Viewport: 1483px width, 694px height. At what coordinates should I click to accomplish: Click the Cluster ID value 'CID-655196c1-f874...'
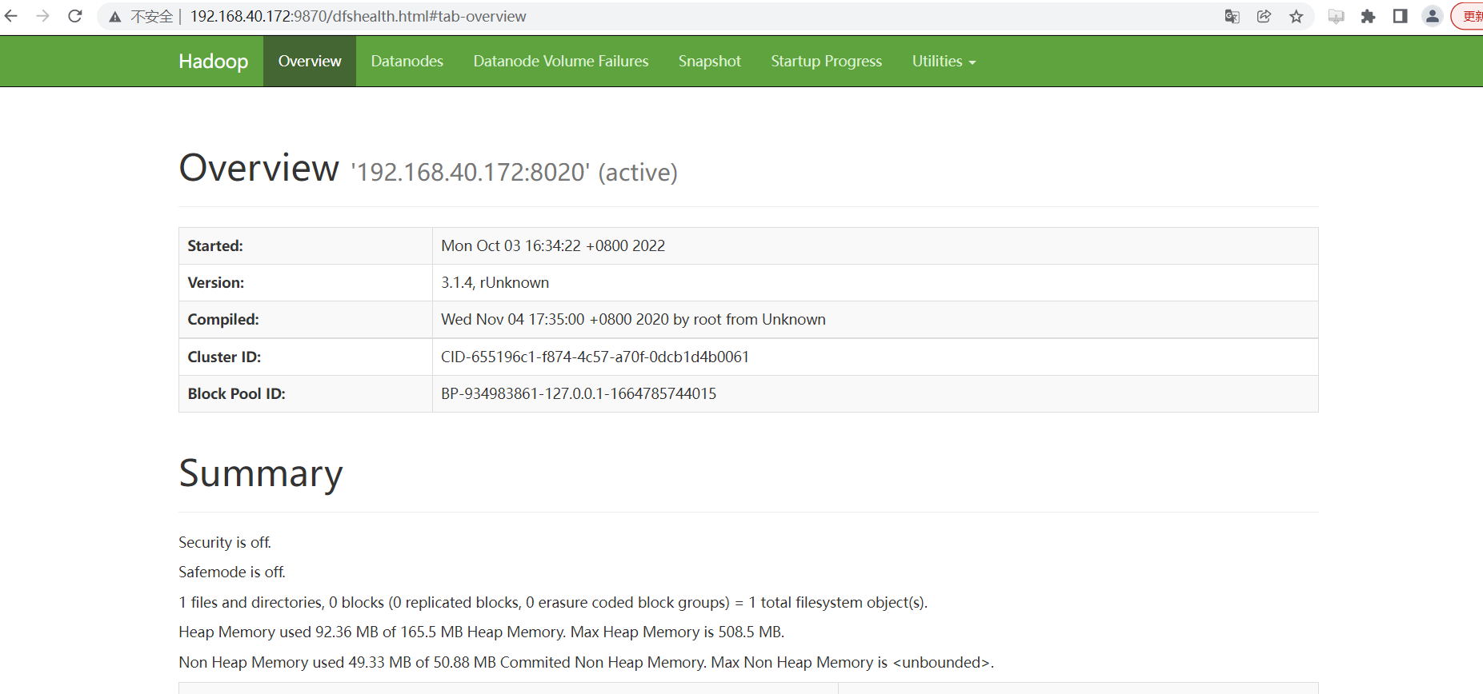click(x=595, y=357)
